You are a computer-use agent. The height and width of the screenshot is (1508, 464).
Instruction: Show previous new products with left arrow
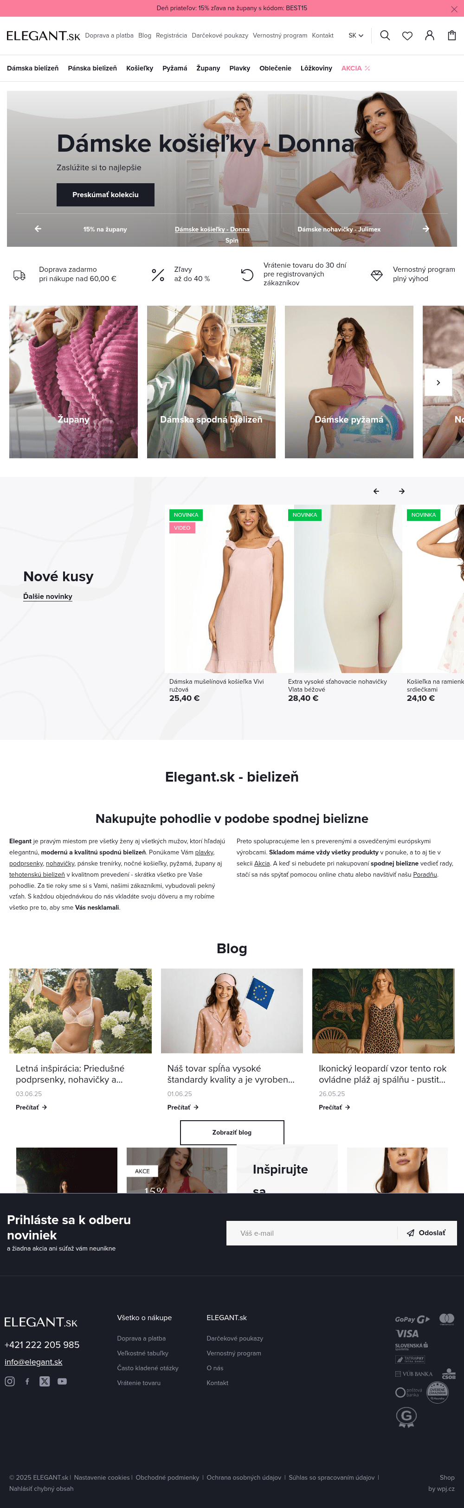[376, 491]
